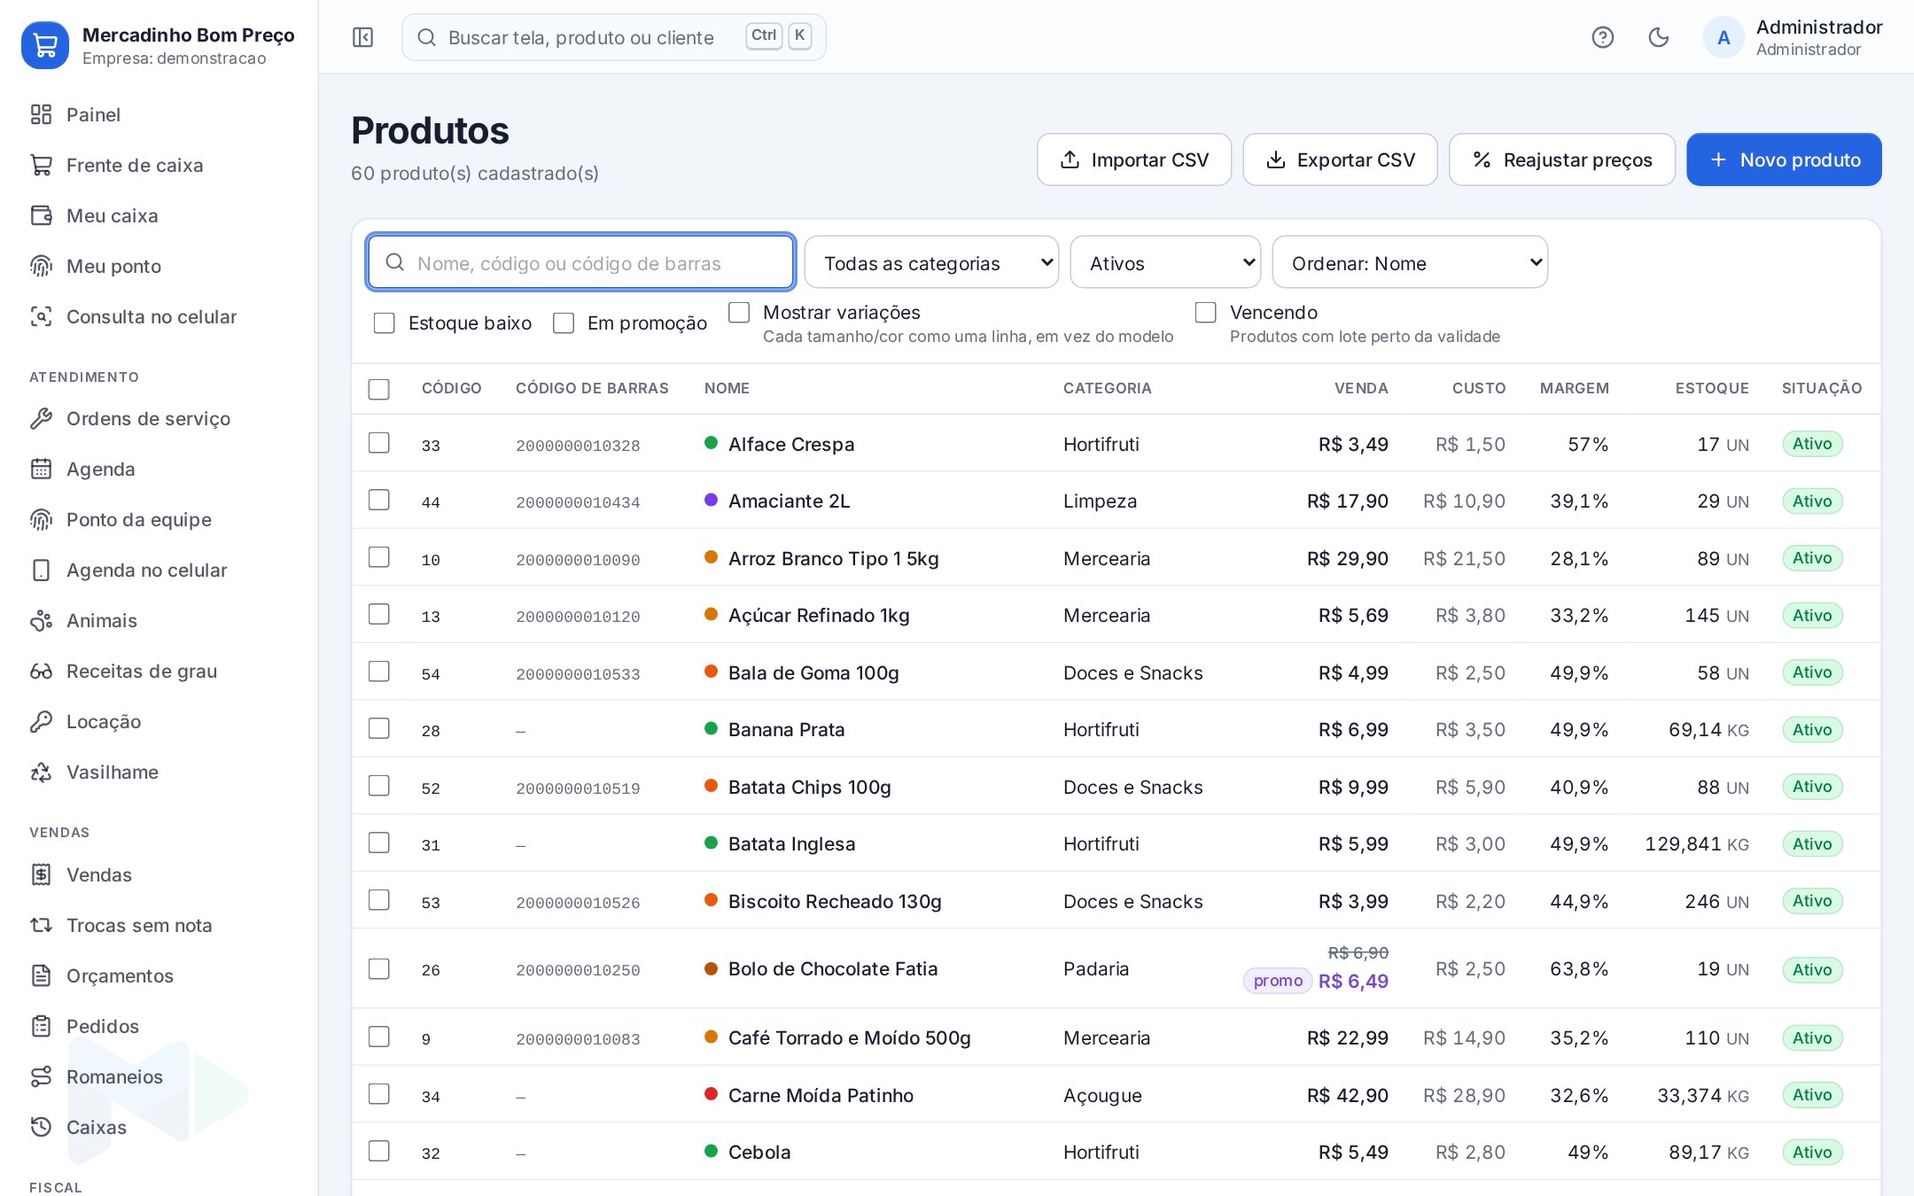Collapse the sidebar with the panel toggle icon
The width and height of the screenshot is (1914, 1196).
(362, 37)
